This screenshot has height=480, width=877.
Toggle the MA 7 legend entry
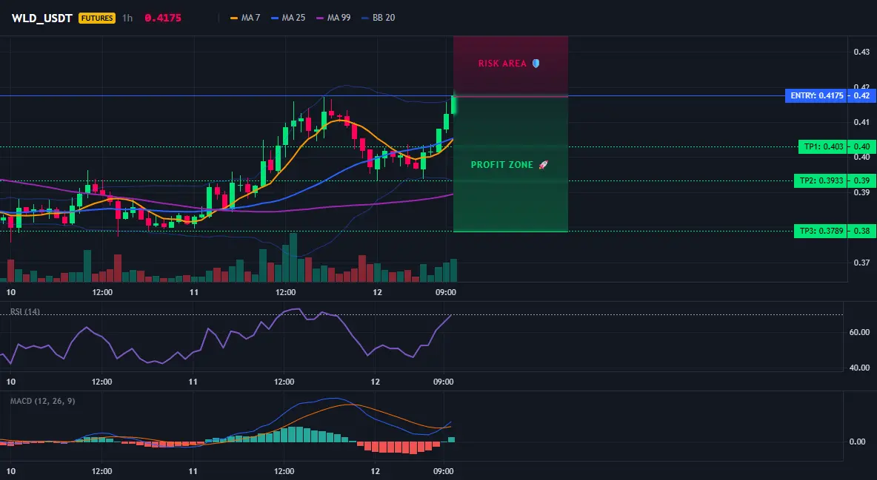pos(245,18)
